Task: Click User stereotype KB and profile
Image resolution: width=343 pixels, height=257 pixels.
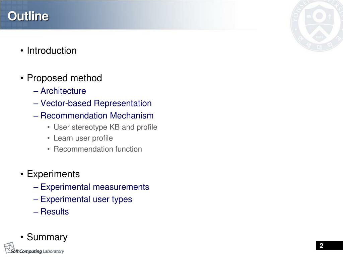Action: tap(106, 127)
